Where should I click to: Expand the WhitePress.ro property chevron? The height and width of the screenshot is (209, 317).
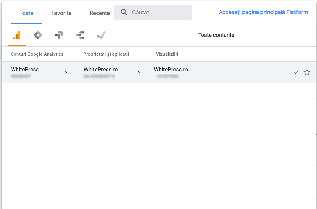click(138, 72)
